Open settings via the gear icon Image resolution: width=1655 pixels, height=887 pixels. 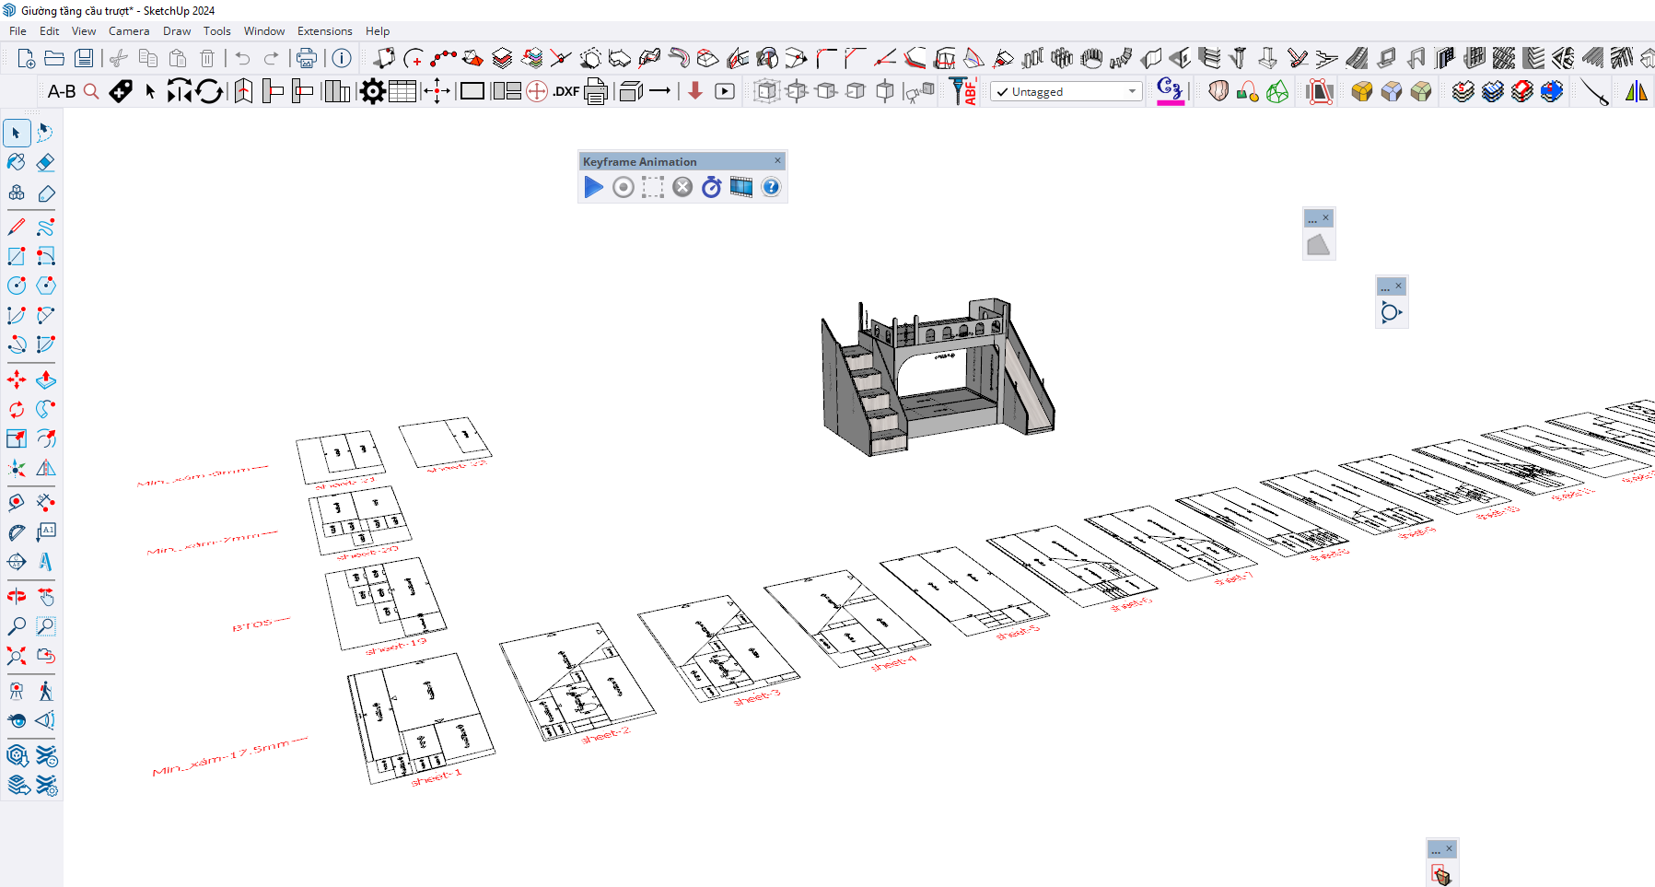click(x=372, y=91)
